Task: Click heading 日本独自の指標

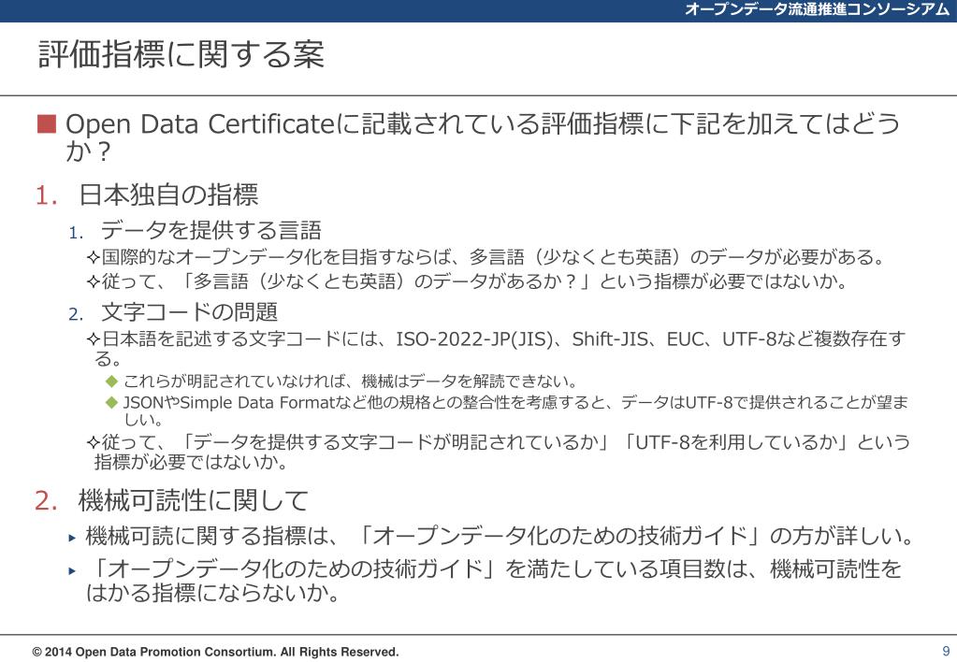Action: [168, 195]
